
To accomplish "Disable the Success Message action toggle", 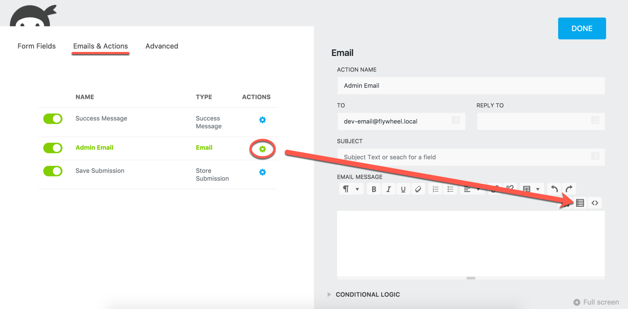I will tap(53, 119).
